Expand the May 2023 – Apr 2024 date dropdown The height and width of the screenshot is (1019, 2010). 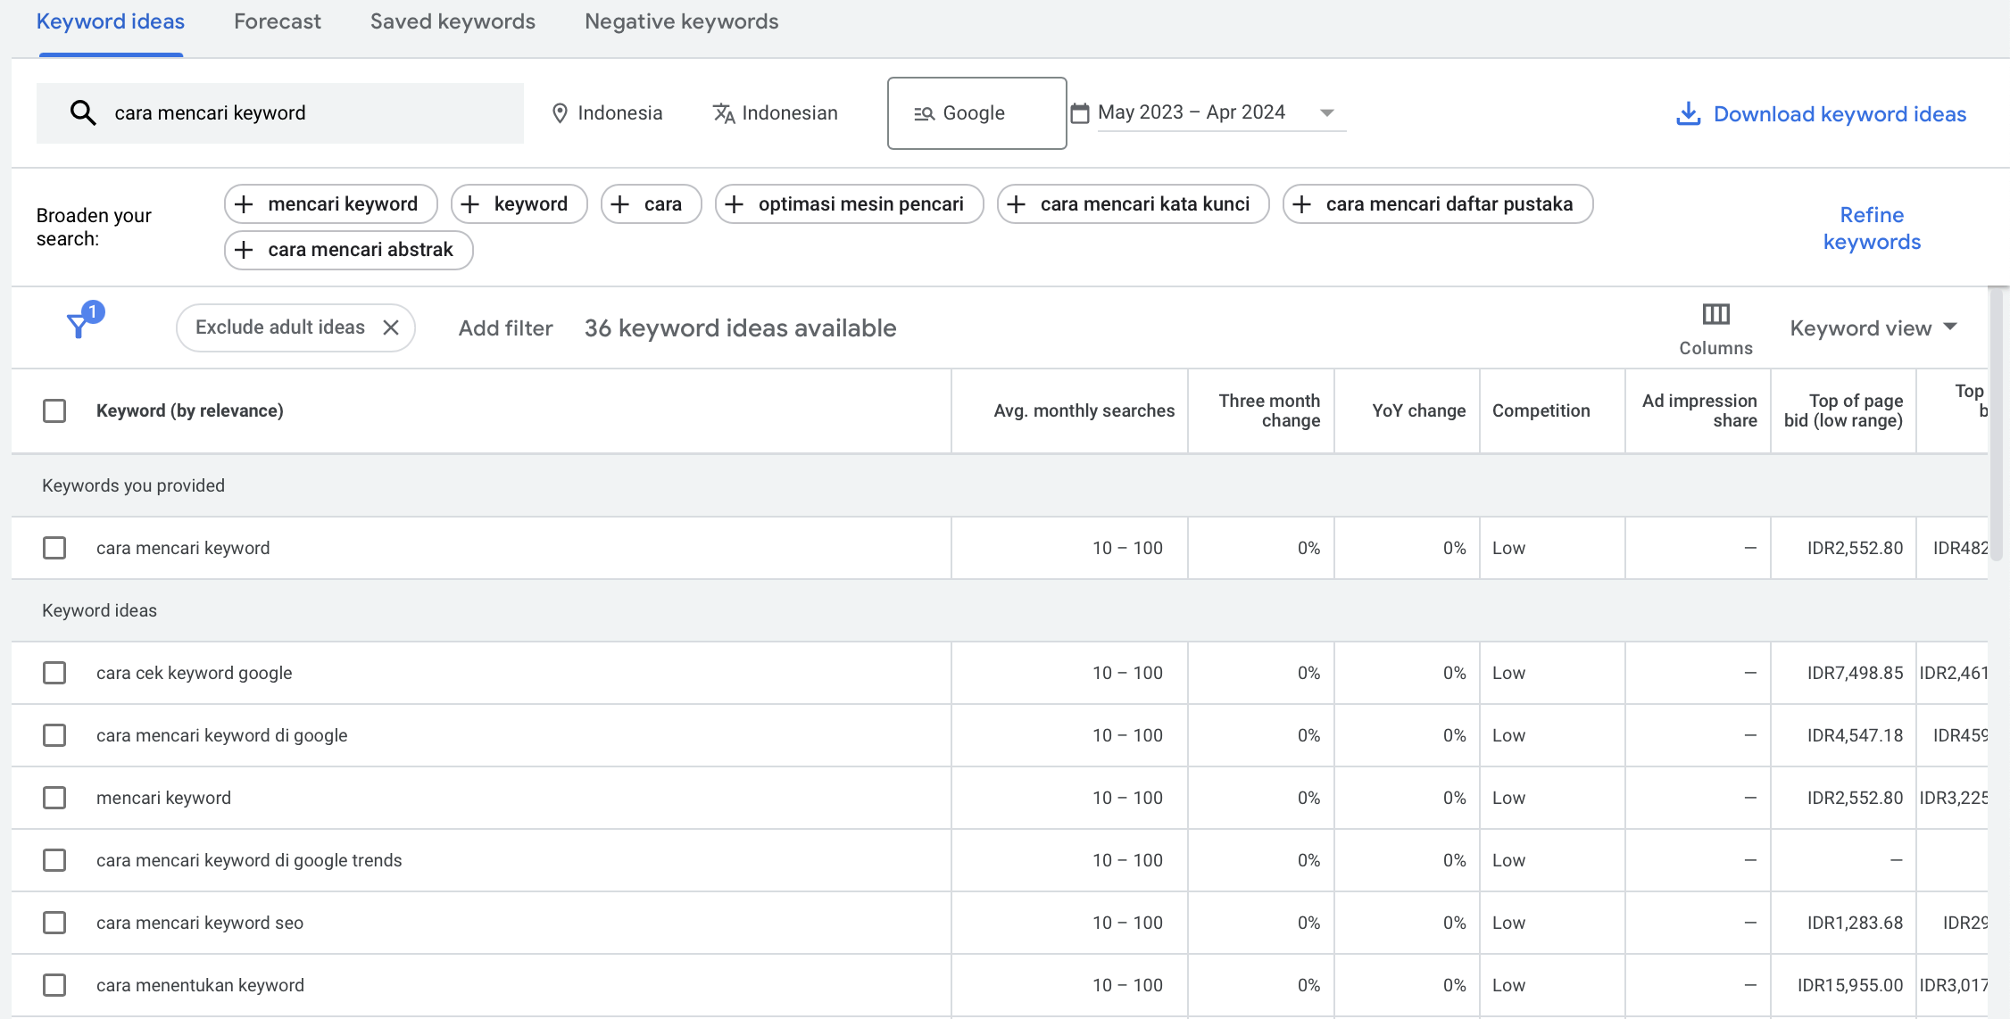[x=1327, y=112]
